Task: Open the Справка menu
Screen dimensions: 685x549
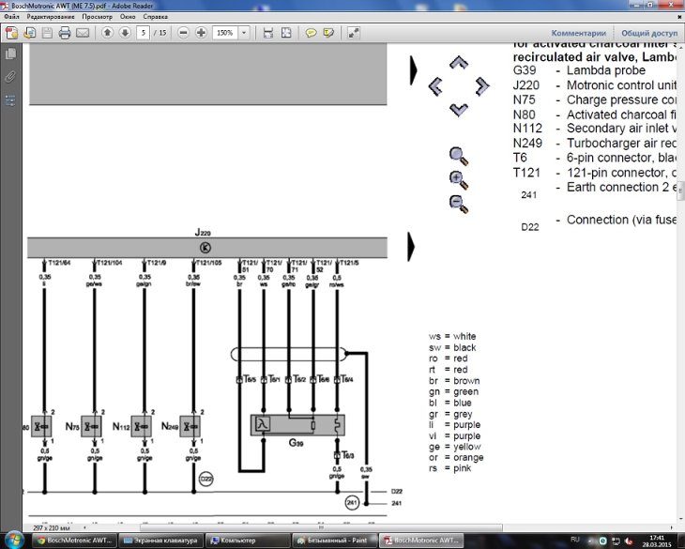Action: (155, 17)
